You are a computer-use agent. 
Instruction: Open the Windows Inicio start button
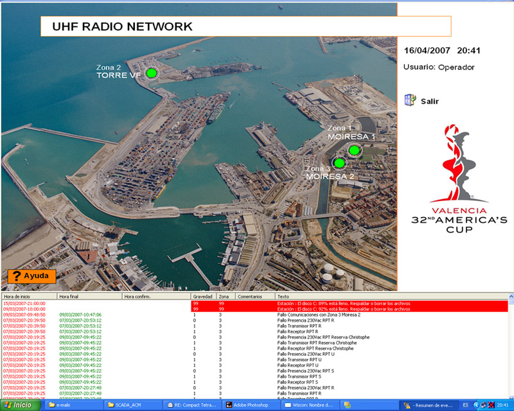(19, 405)
